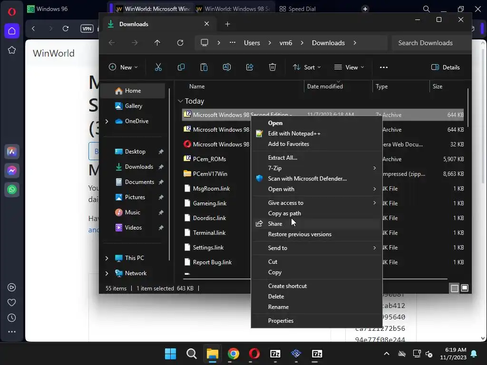The width and height of the screenshot is (487, 365).
Task: Open the Sort dropdown
Action: click(x=307, y=67)
